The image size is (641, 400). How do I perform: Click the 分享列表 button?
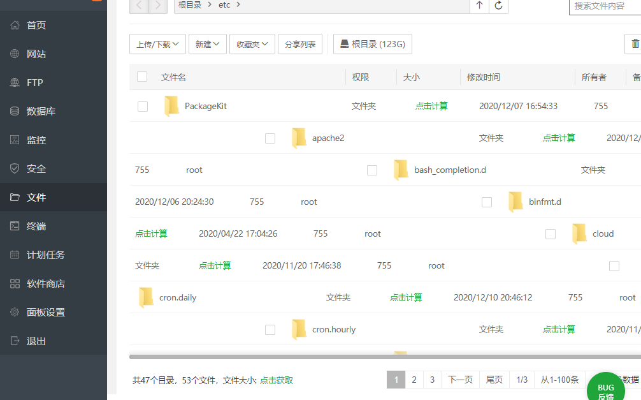pos(300,44)
